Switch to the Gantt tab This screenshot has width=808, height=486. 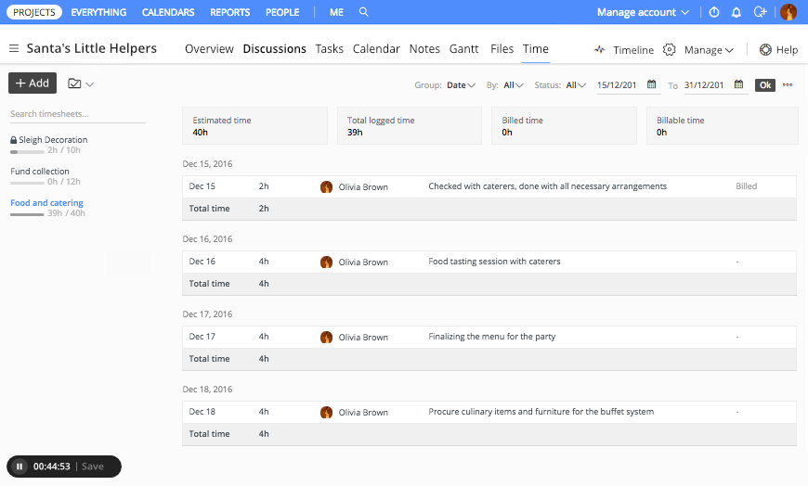pos(463,49)
